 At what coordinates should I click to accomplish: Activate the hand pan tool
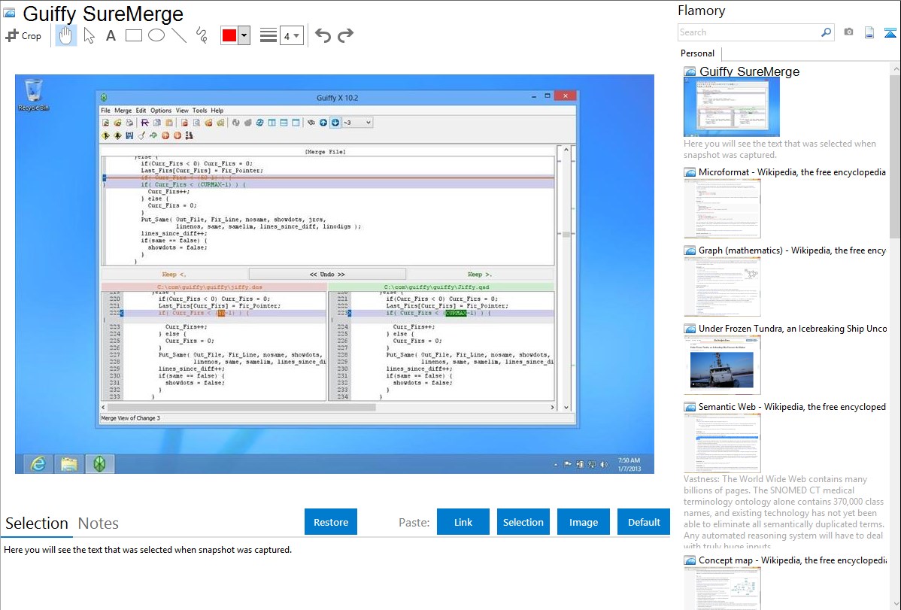coord(65,35)
